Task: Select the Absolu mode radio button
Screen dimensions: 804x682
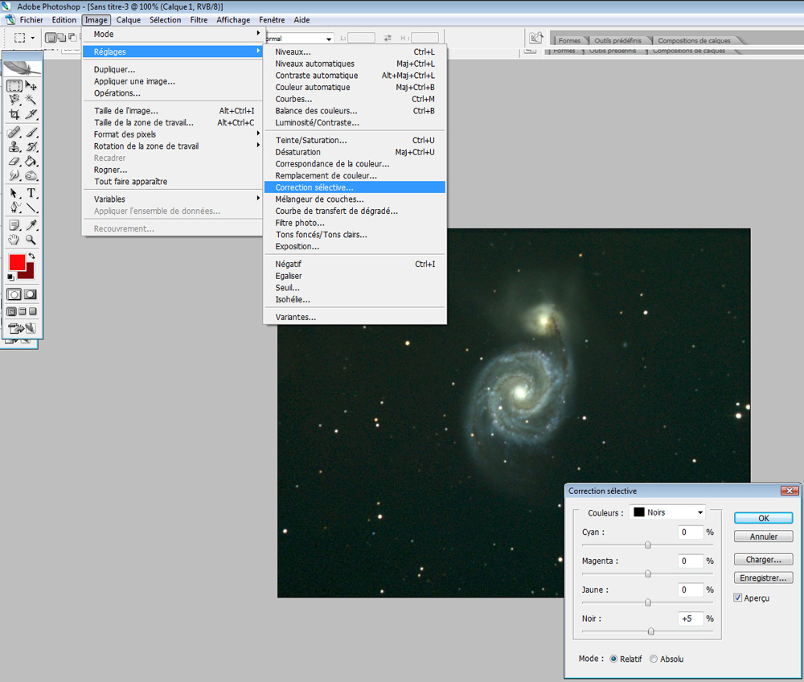Action: 654,659
